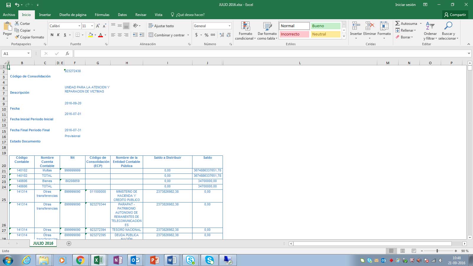Viewport: 473px width, 266px height.
Task: Click the Ordenar y filtrar icon
Action: tap(430, 26)
